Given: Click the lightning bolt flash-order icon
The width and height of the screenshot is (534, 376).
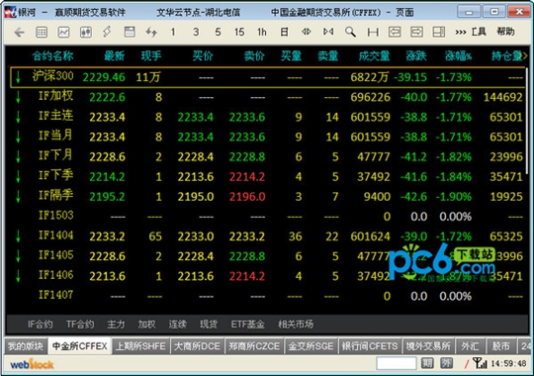Looking at the screenshot, I should point(107,32).
